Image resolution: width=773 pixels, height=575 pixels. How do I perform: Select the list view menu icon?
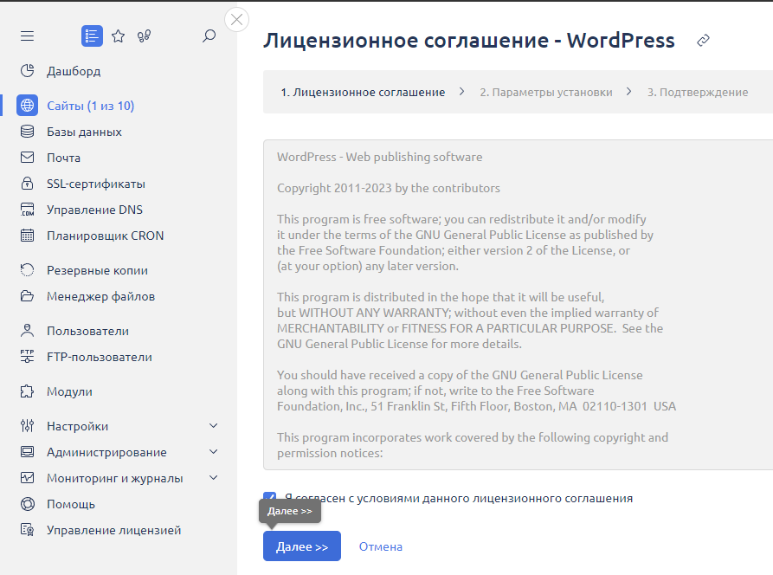coord(92,36)
